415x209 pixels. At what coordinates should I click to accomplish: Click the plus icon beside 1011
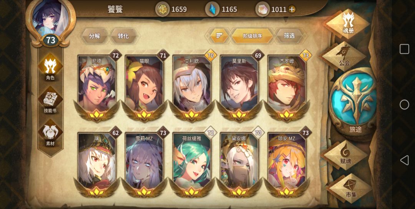pyautogui.click(x=291, y=9)
